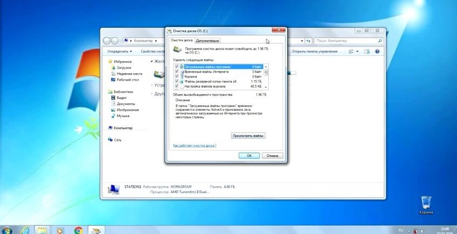Select the Настройка файлов журнала row text
The image size is (457, 234).
click(x=204, y=86)
